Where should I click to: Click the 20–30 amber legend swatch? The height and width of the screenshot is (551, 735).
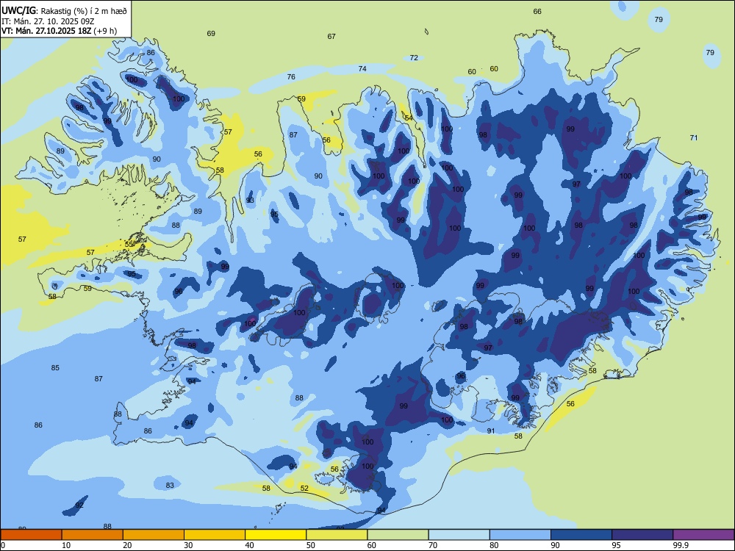point(154,535)
